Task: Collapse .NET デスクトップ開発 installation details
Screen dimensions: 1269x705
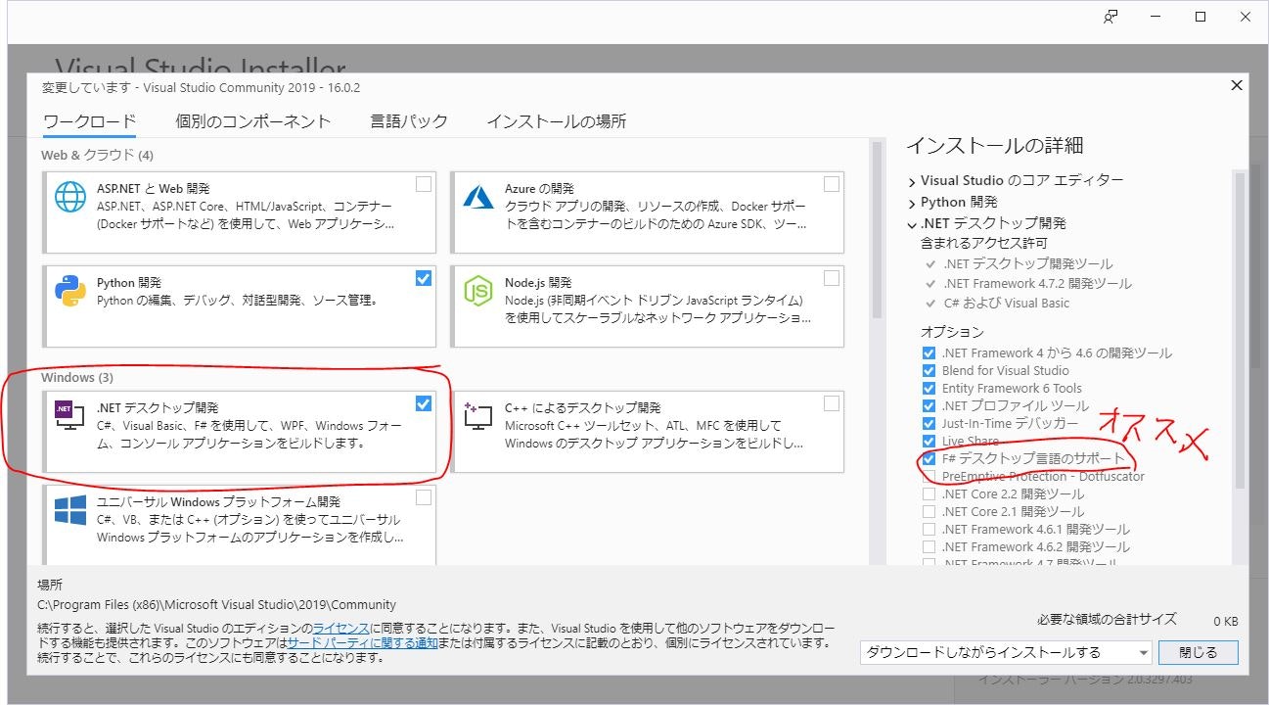Action: [x=912, y=224]
